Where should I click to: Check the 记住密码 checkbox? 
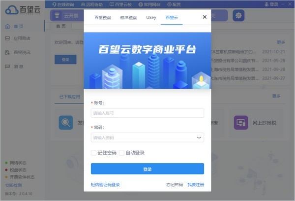click(93, 153)
